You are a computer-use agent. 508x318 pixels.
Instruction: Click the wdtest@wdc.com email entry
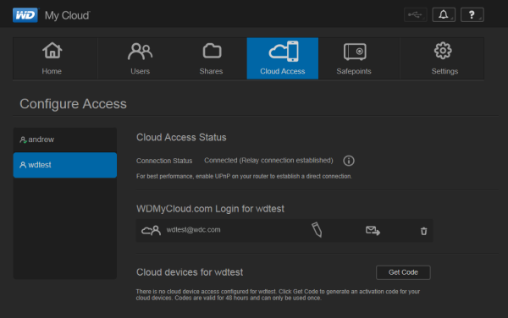[x=193, y=230]
